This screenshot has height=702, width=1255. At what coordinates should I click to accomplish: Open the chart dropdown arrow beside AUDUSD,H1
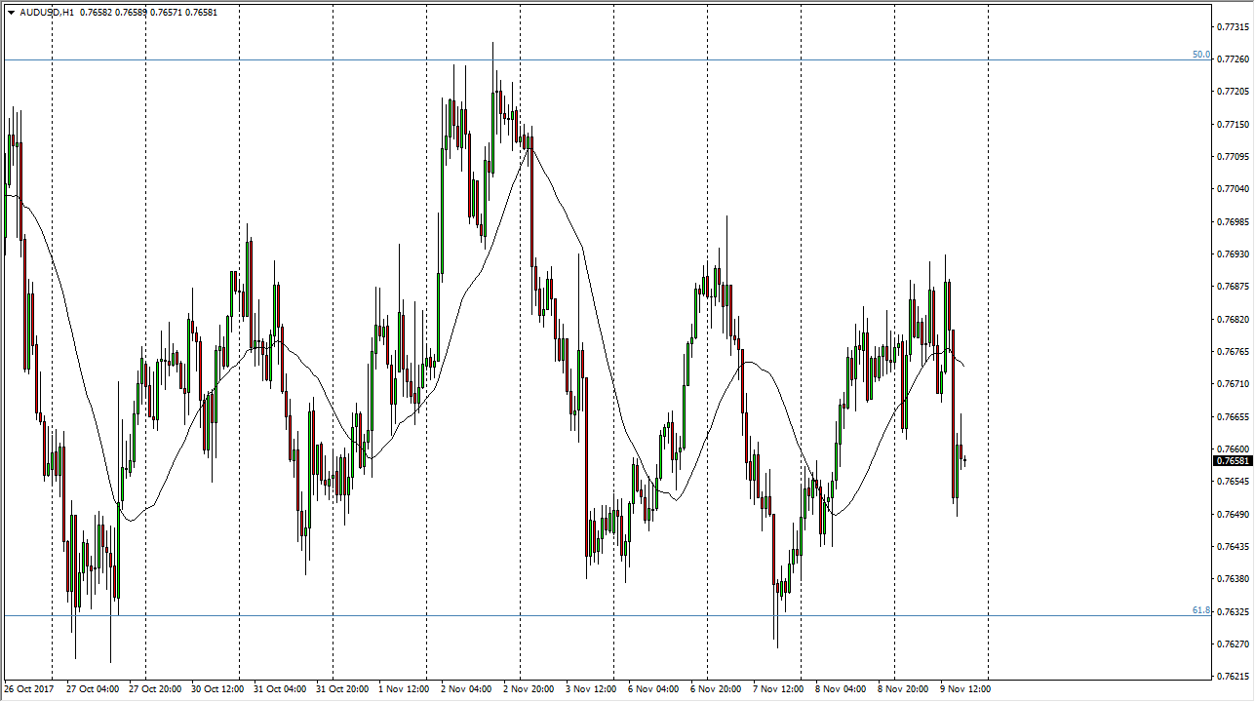tap(10, 12)
